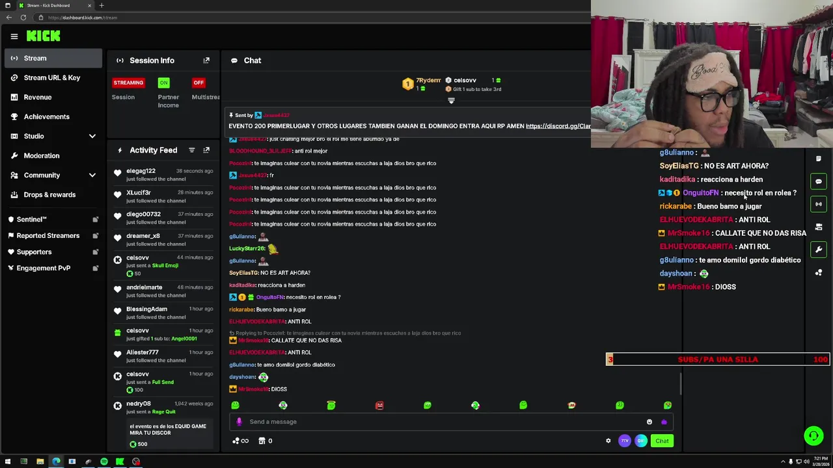Expand the Studio submenu chevron
Screen dimensions: 833x468
[x=92, y=136]
